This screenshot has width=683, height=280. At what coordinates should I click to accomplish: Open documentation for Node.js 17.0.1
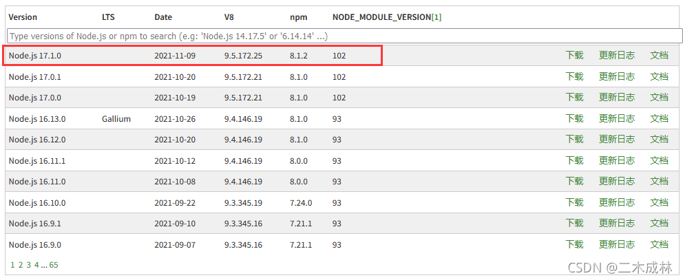pos(659,76)
